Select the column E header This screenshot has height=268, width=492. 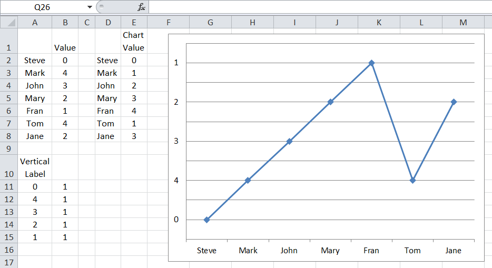(x=134, y=22)
